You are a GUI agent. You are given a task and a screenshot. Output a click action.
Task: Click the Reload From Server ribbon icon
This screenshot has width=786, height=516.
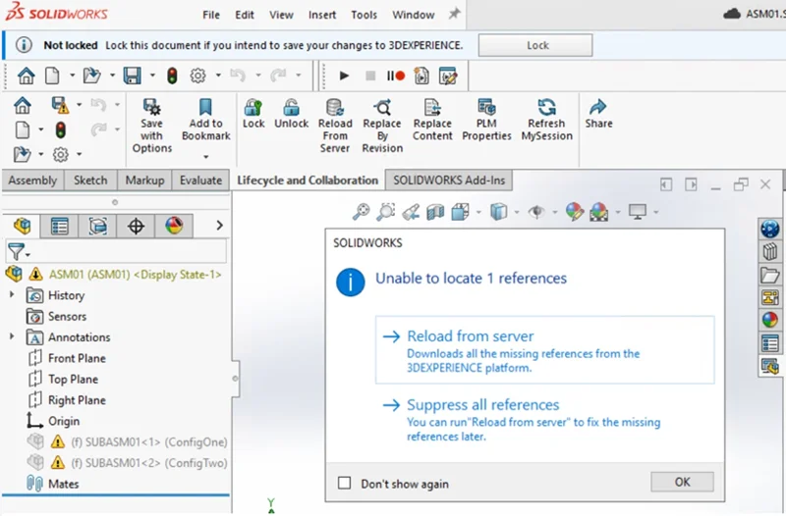(335, 108)
